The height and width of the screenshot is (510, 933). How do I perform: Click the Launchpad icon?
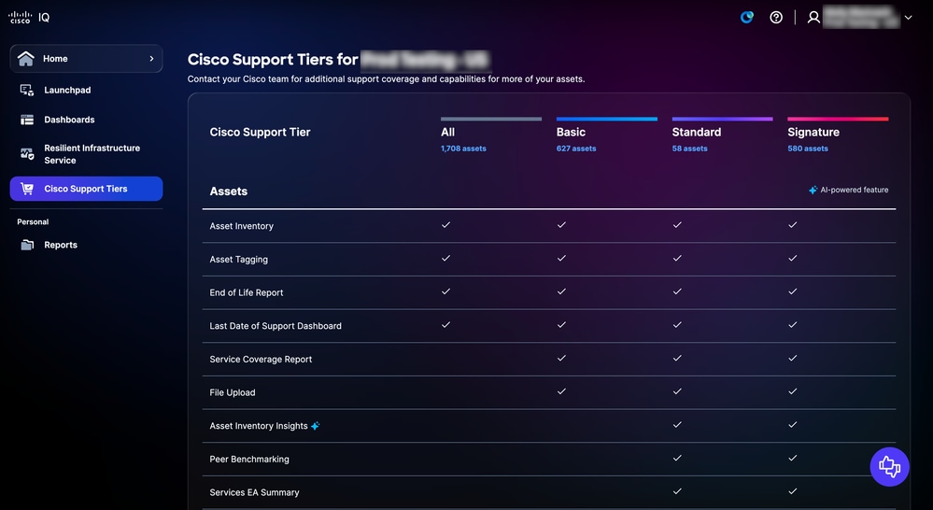coord(27,90)
